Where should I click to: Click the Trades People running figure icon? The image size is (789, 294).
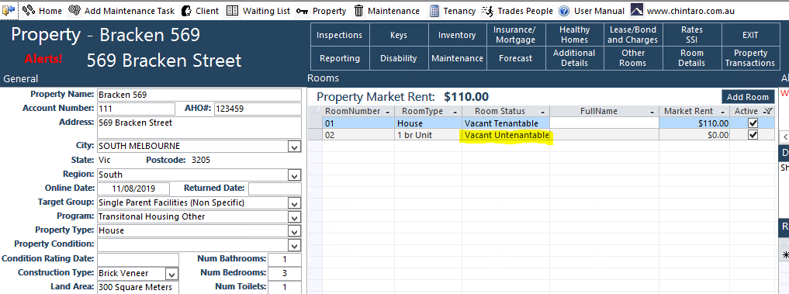point(487,10)
